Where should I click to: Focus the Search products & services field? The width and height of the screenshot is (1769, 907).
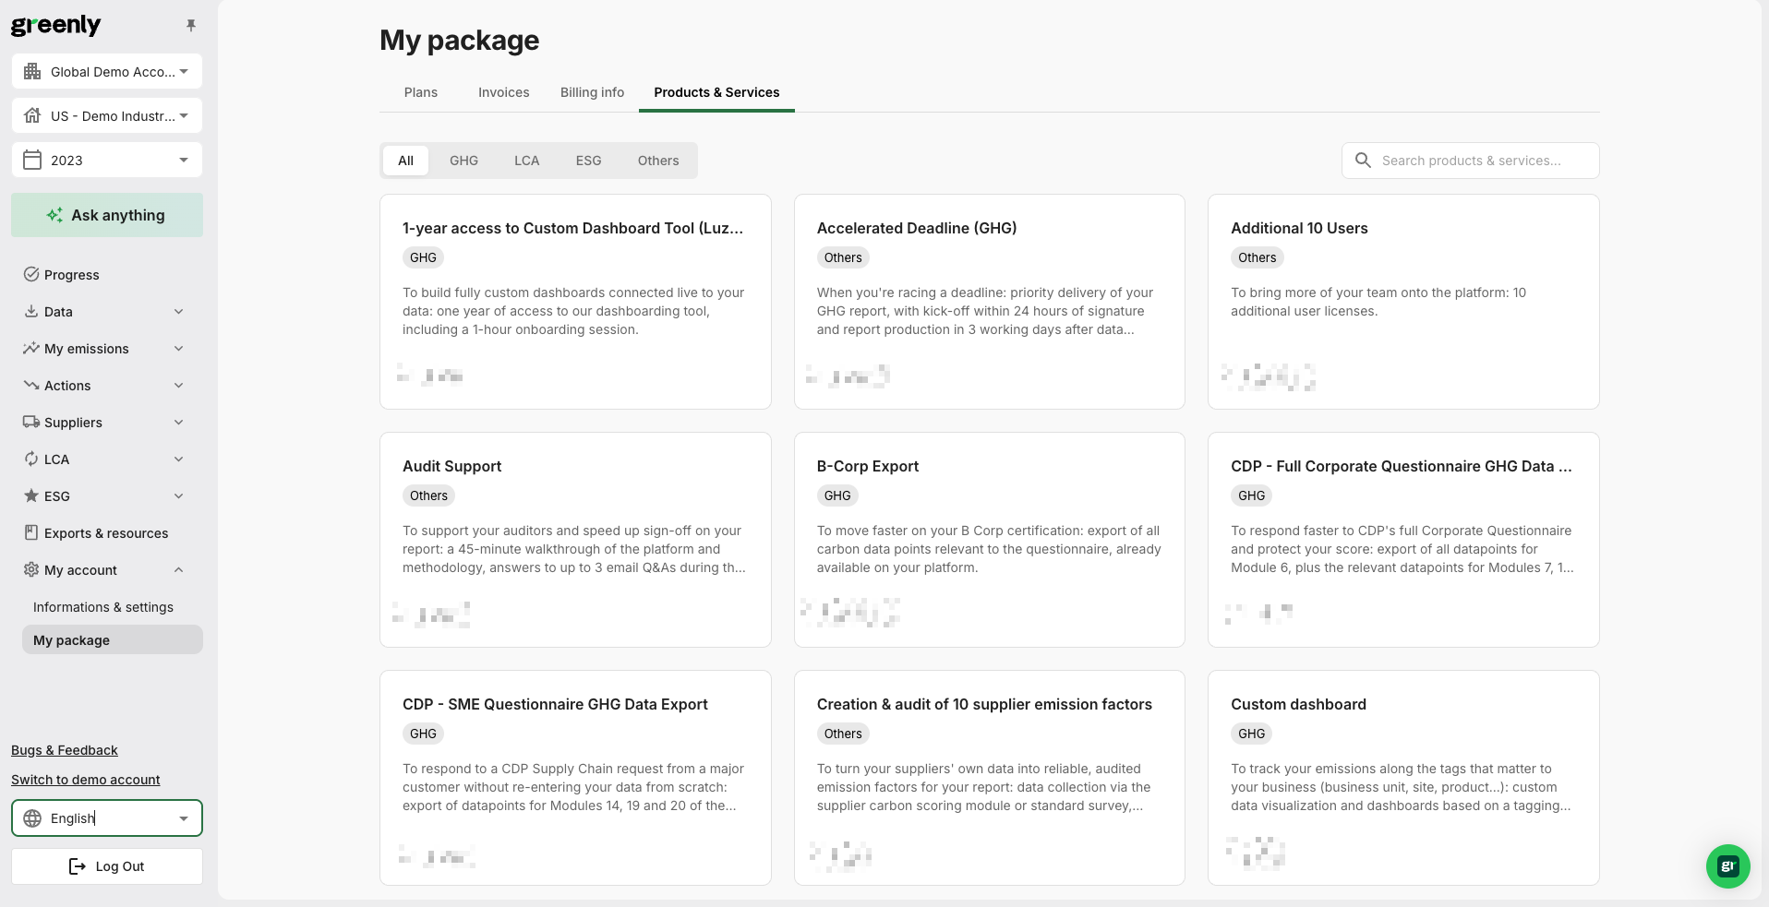(1471, 161)
